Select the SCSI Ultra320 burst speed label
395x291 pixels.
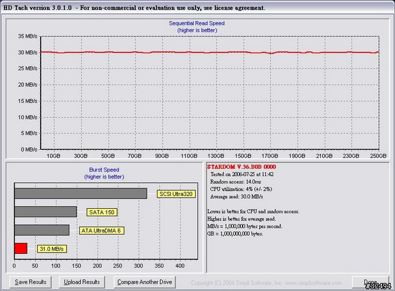(176, 194)
